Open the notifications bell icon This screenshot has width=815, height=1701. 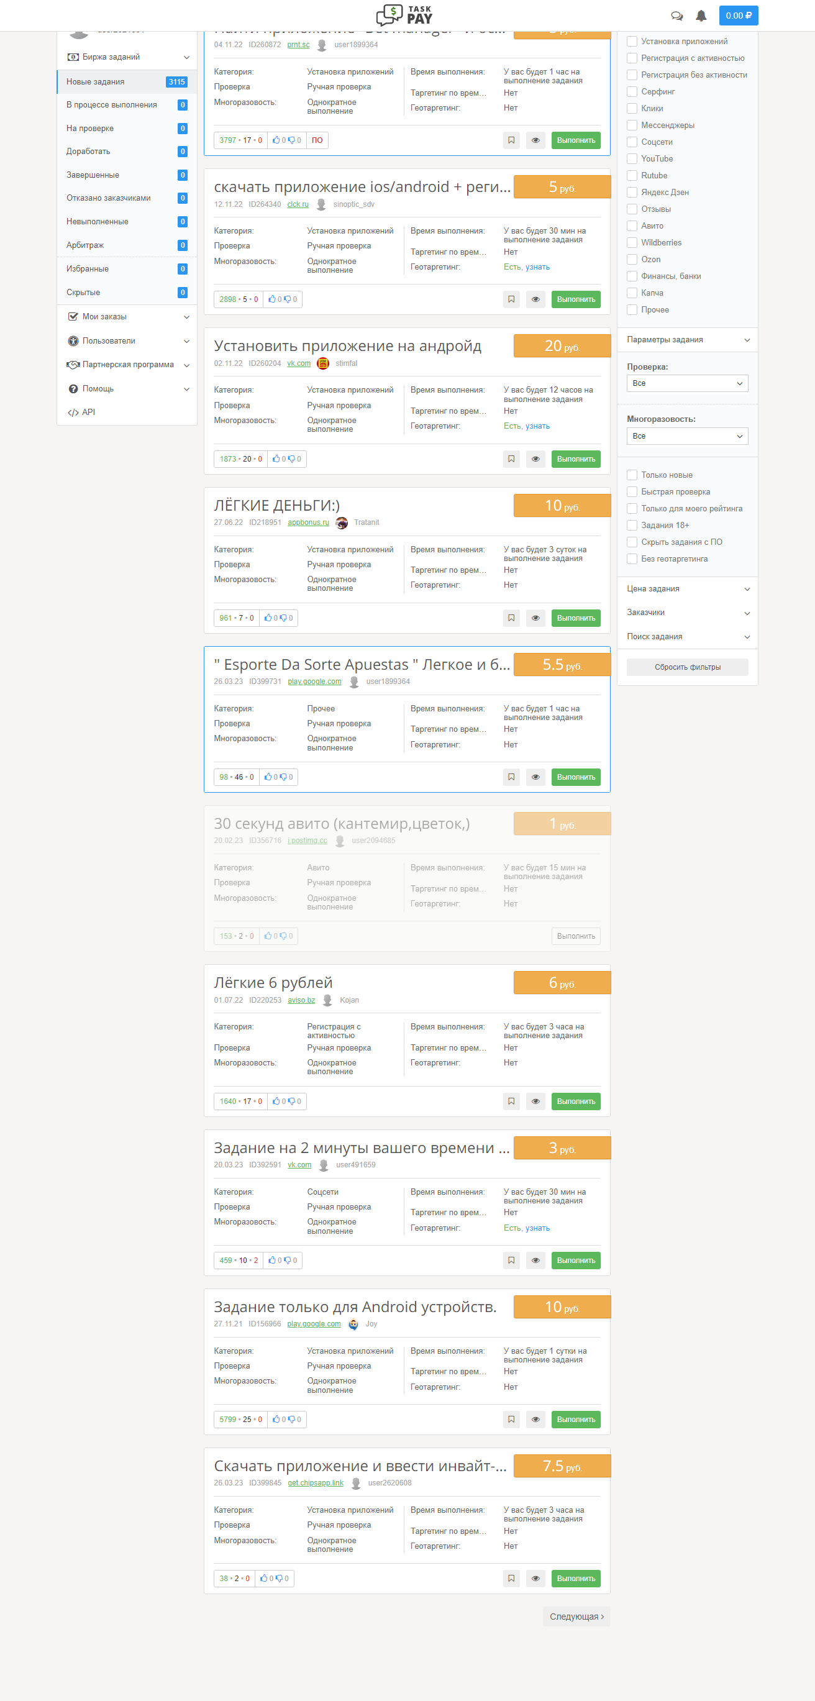click(x=701, y=16)
